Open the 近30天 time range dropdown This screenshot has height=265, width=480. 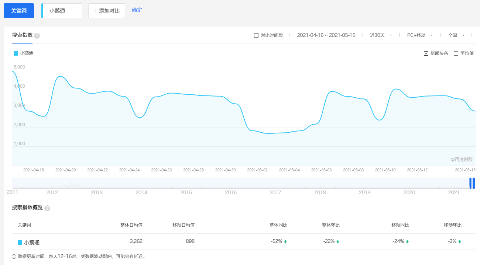pos(381,35)
